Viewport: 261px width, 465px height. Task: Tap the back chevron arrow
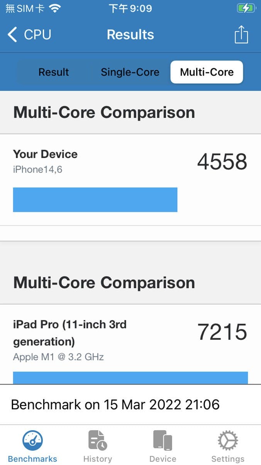tap(12, 34)
